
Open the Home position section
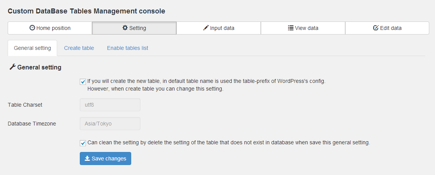tap(50, 28)
